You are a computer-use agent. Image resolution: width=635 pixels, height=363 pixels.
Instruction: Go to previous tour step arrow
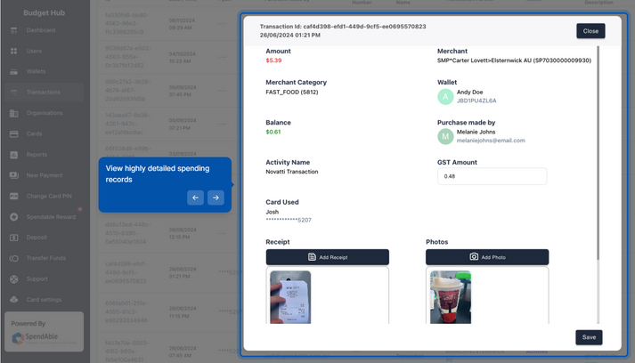(x=195, y=198)
